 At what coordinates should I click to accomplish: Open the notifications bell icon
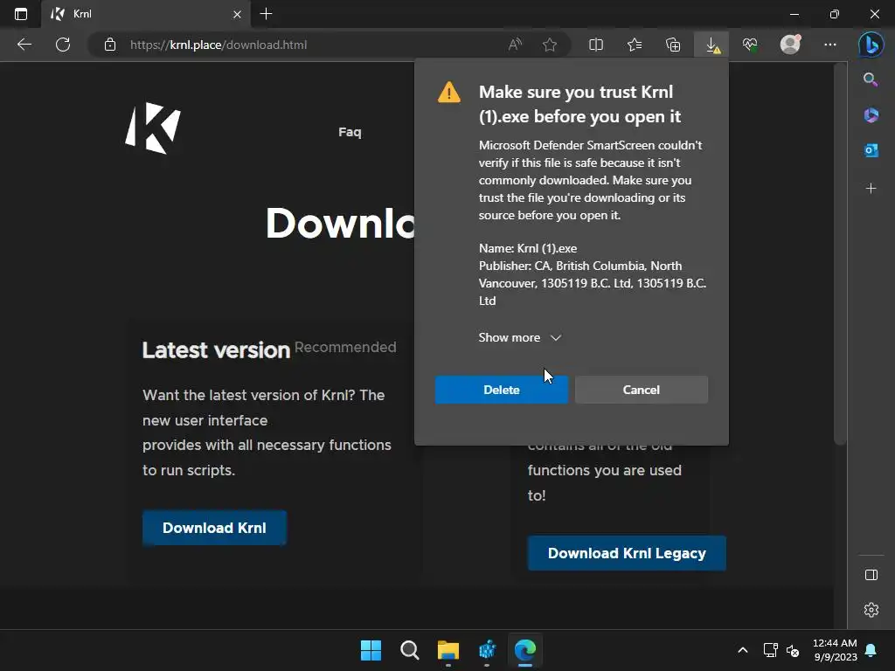tap(871, 650)
